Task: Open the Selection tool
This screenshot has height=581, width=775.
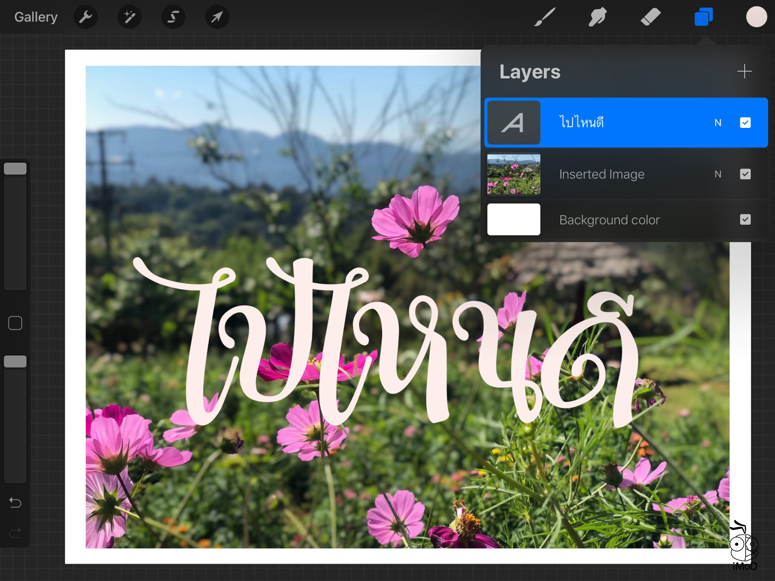Action: coord(173,16)
